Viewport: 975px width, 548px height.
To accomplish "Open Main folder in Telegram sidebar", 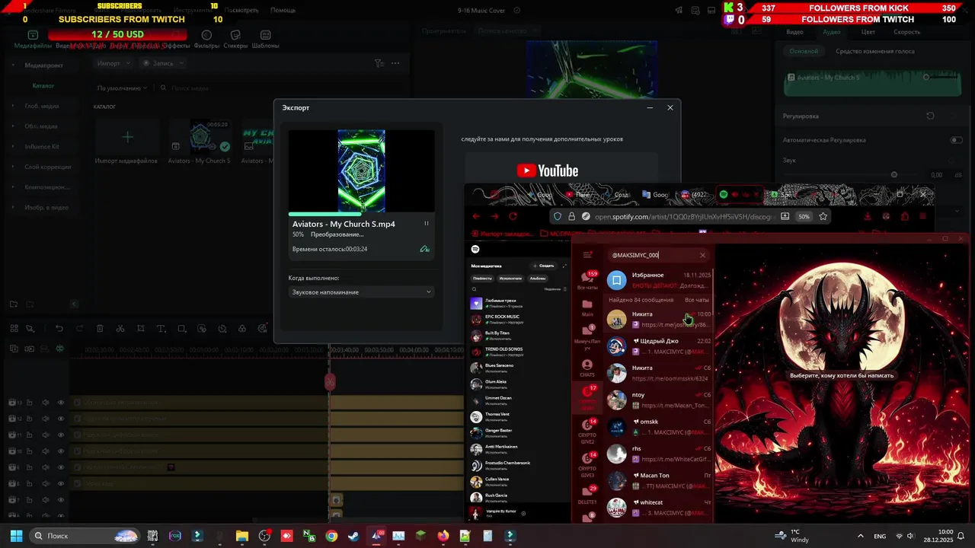I will click(x=587, y=307).
